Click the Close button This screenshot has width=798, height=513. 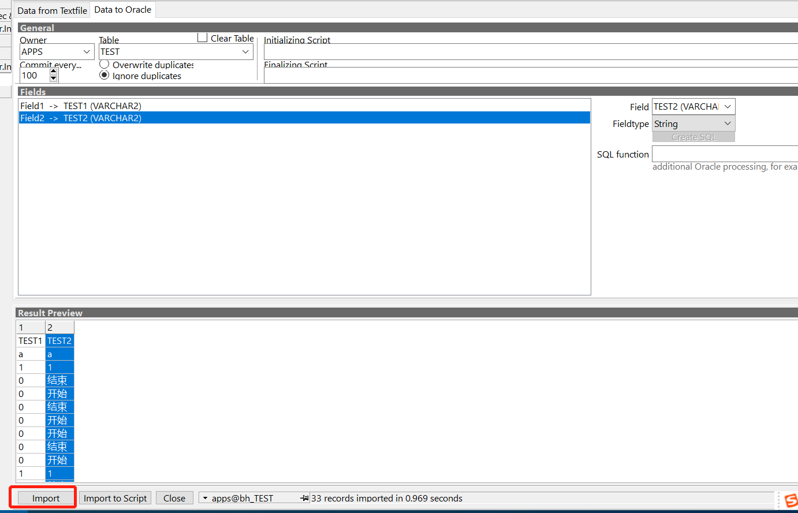tap(174, 497)
